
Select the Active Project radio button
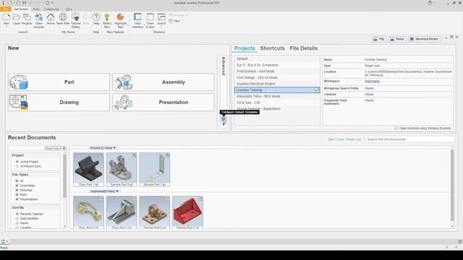click(17, 162)
